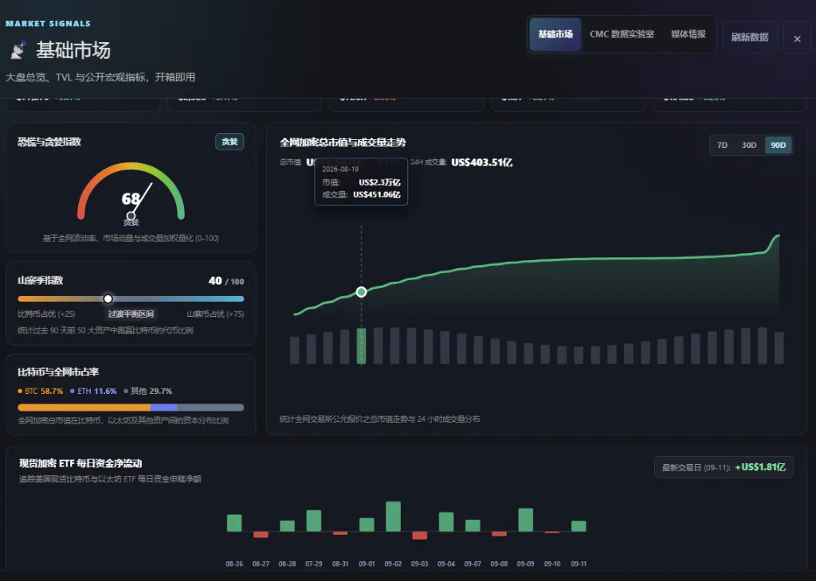
Task: Click the 最新交易日 net flow badge
Action: 724,467
